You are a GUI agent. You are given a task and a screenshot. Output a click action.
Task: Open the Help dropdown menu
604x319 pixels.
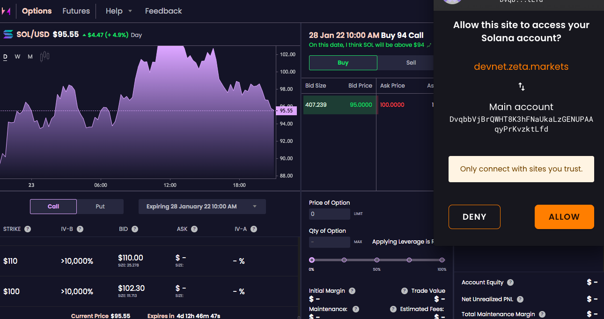tap(118, 11)
